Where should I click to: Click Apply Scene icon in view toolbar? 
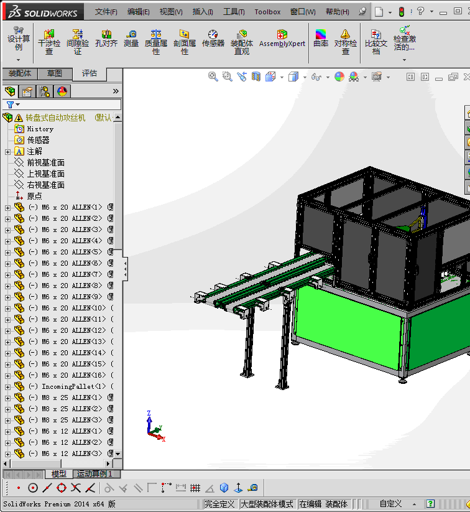(354, 77)
